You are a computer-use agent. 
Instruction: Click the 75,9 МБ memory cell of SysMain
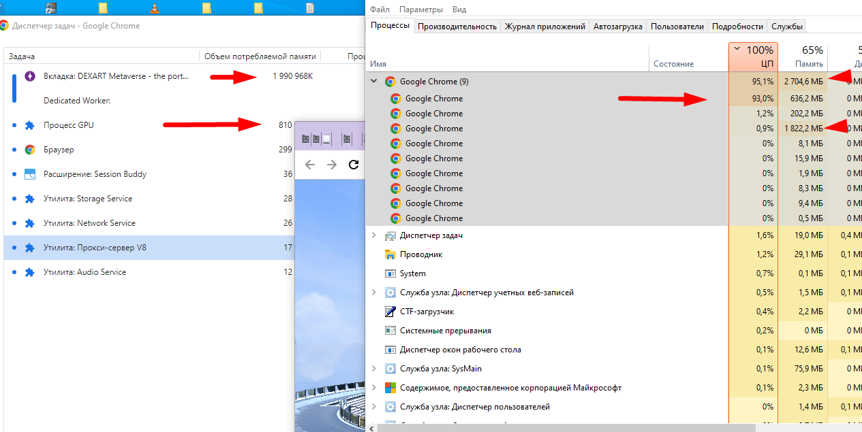[803, 369]
